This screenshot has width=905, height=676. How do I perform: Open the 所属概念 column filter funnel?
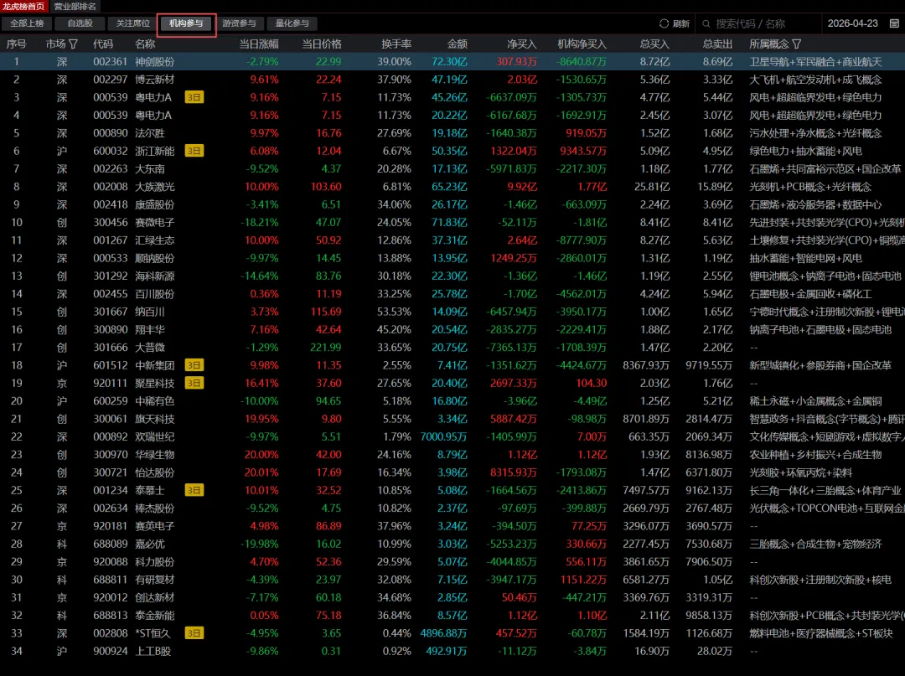[x=797, y=44]
